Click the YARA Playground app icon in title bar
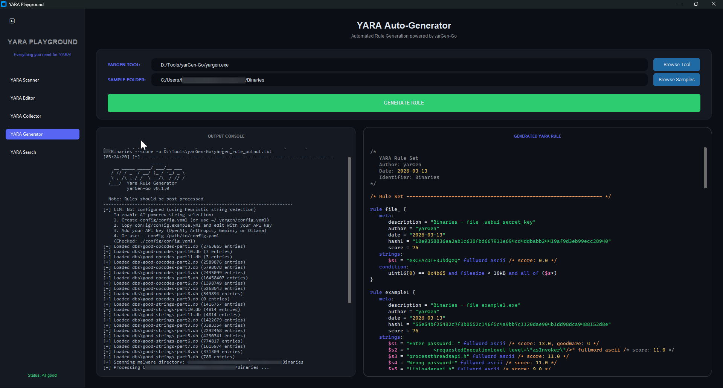 pyautogui.click(x=4, y=4)
